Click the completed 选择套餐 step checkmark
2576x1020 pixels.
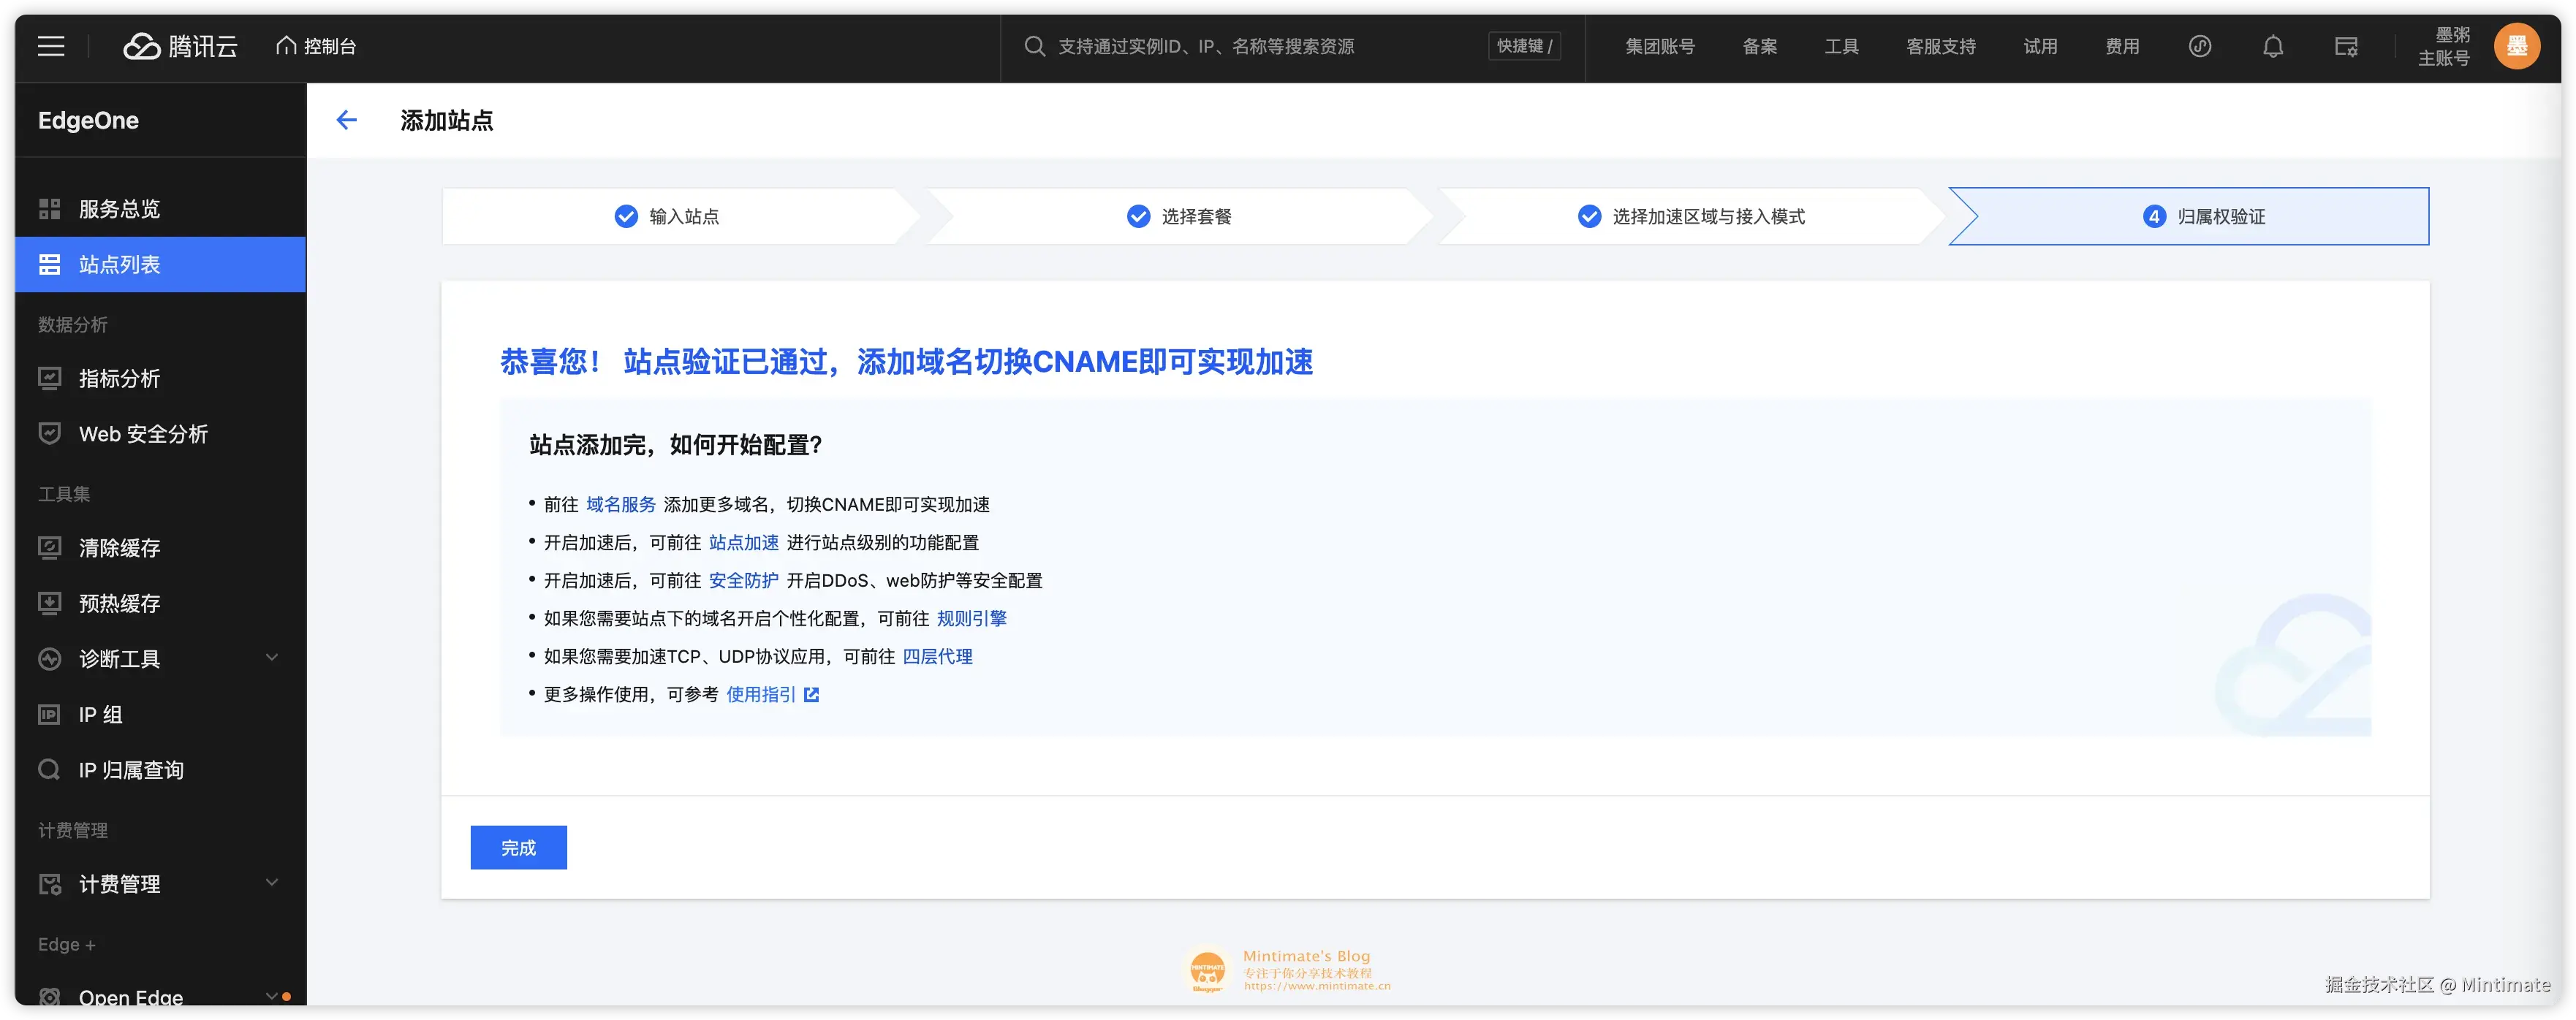(x=1138, y=215)
